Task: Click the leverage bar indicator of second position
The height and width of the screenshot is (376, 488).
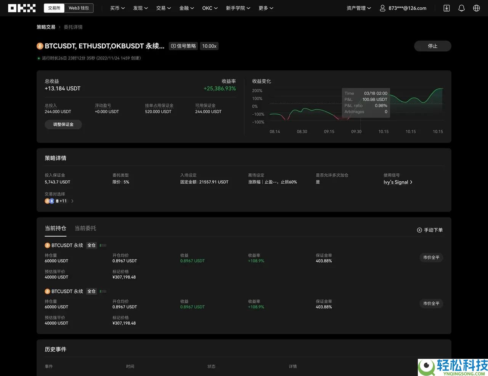Action: pyautogui.click(x=103, y=292)
